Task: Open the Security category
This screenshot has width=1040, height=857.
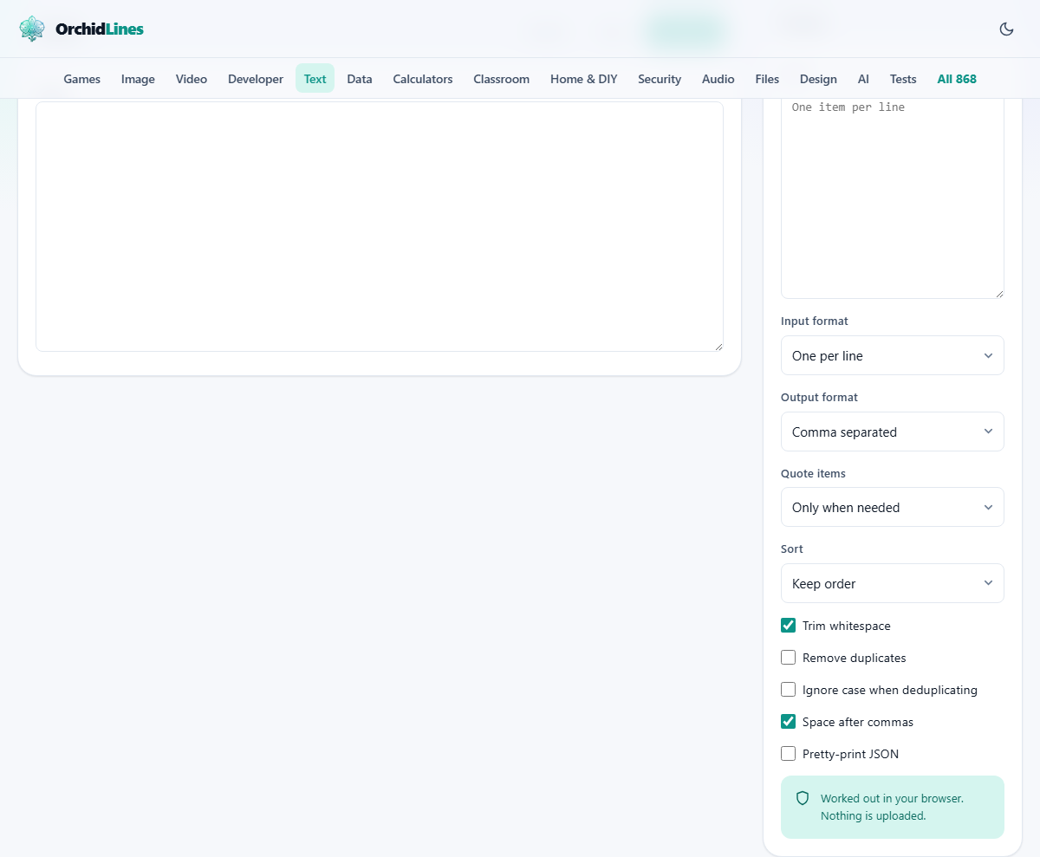Action: (660, 79)
